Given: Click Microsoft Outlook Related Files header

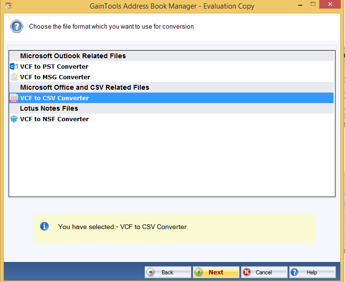Looking at the screenshot, I should 171,56.
